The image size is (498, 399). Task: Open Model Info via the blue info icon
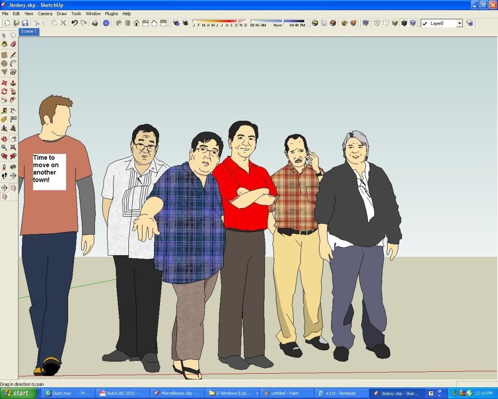[106, 23]
